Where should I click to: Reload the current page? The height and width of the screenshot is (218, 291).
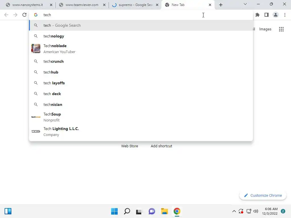[x=24, y=15]
